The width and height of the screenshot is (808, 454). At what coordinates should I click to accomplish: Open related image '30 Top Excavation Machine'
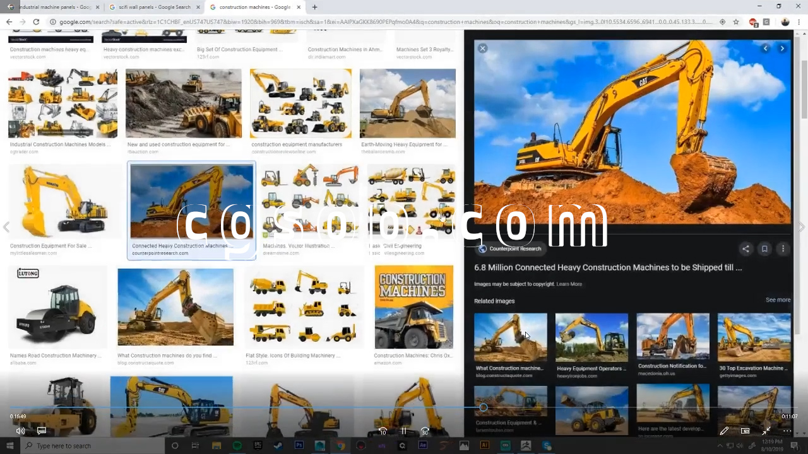click(754, 337)
